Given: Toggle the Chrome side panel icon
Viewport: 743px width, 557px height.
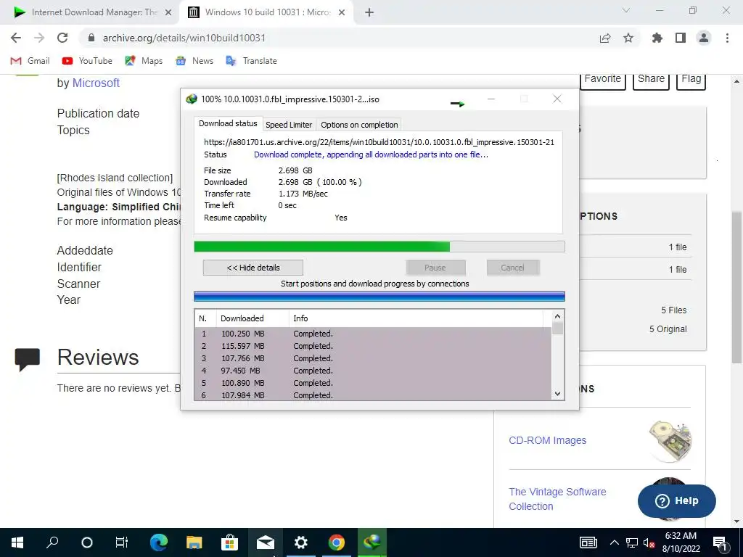Looking at the screenshot, I should tap(681, 38).
